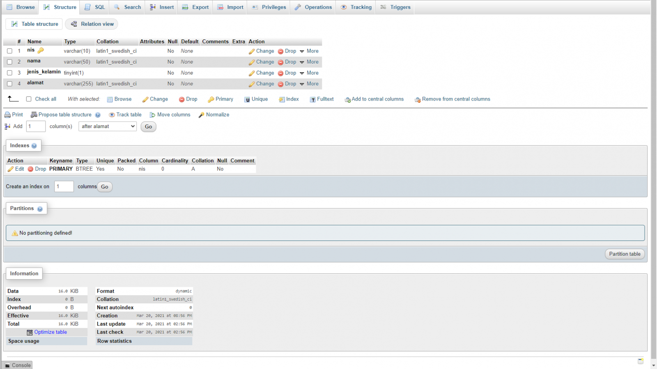
Task: Click the Normalize icon
Action: point(201,115)
